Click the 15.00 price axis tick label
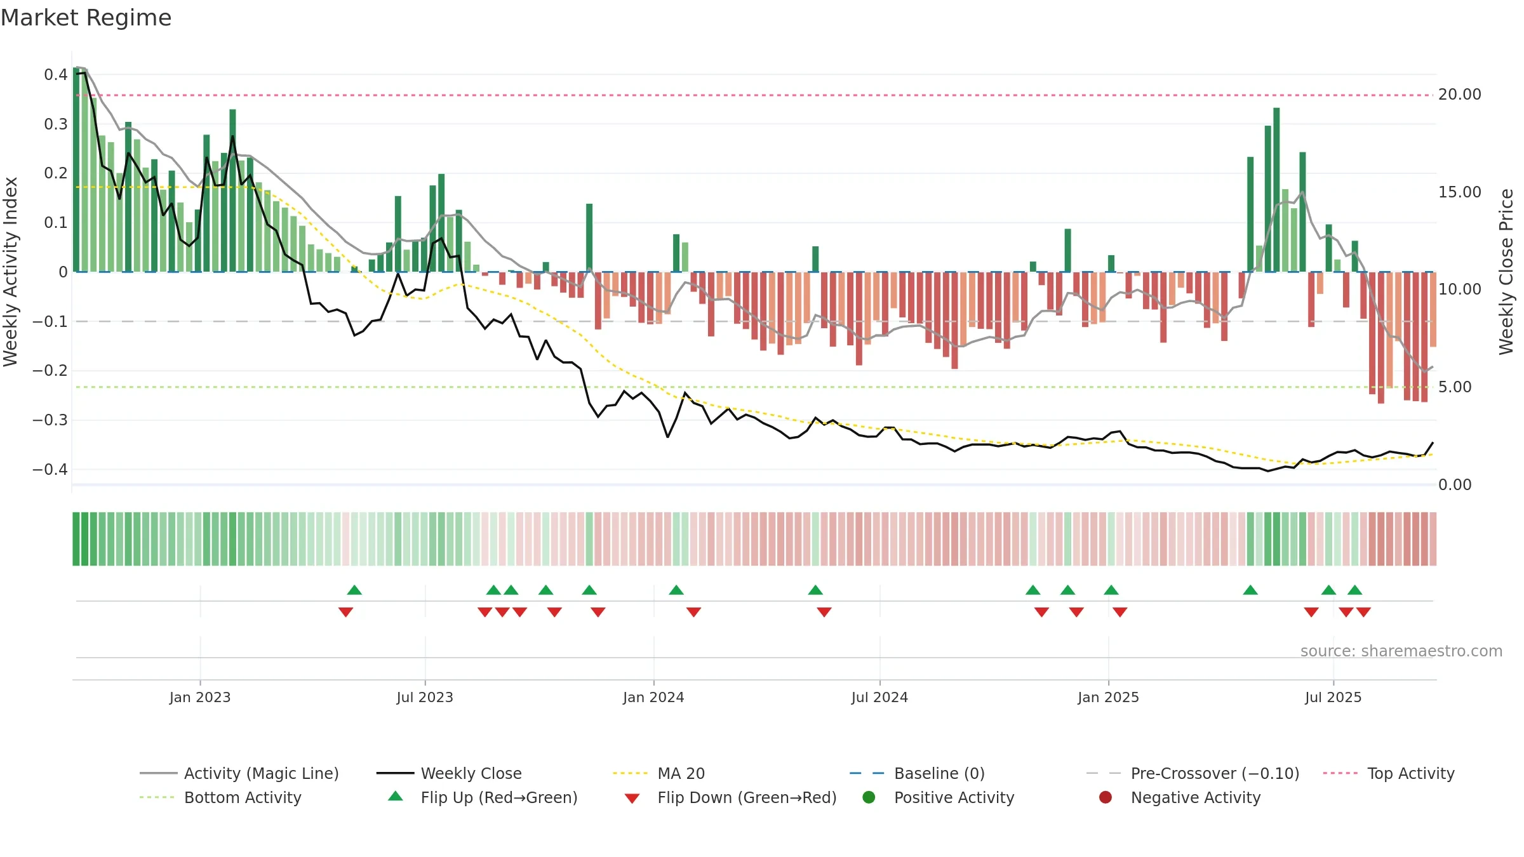 click(1460, 192)
